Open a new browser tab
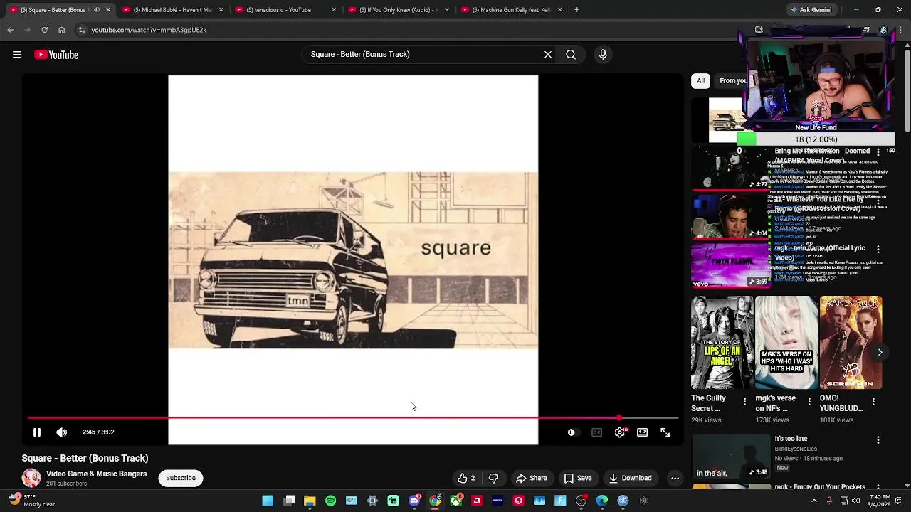The width and height of the screenshot is (911, 512). 576,10
